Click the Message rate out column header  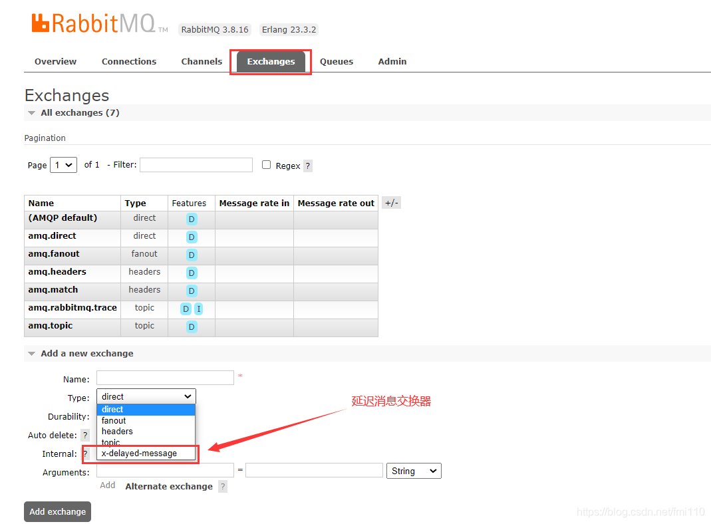coord(336,203)
